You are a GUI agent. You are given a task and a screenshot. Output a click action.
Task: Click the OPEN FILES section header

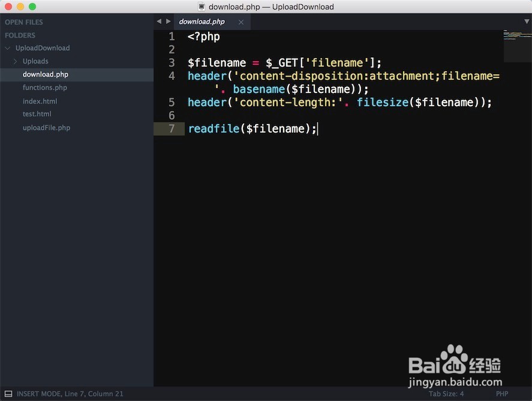pos(23,22)
